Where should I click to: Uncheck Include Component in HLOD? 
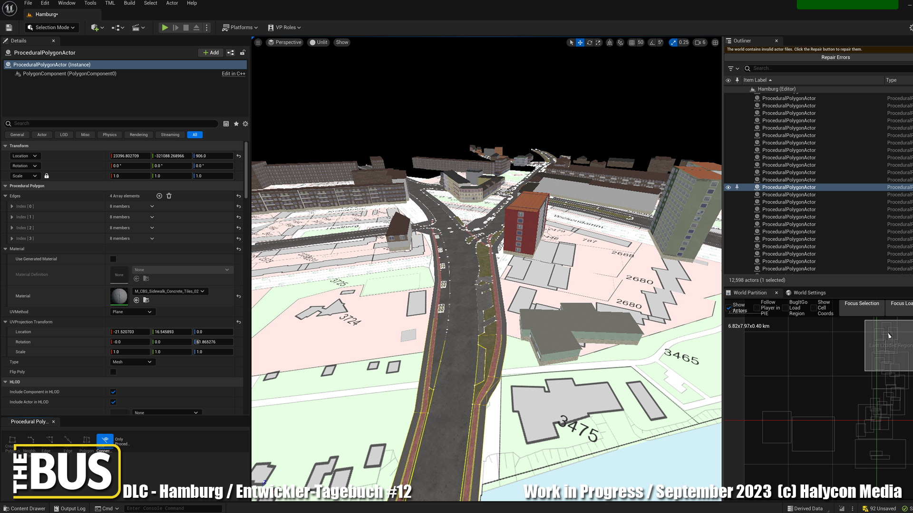click(113, 392)
